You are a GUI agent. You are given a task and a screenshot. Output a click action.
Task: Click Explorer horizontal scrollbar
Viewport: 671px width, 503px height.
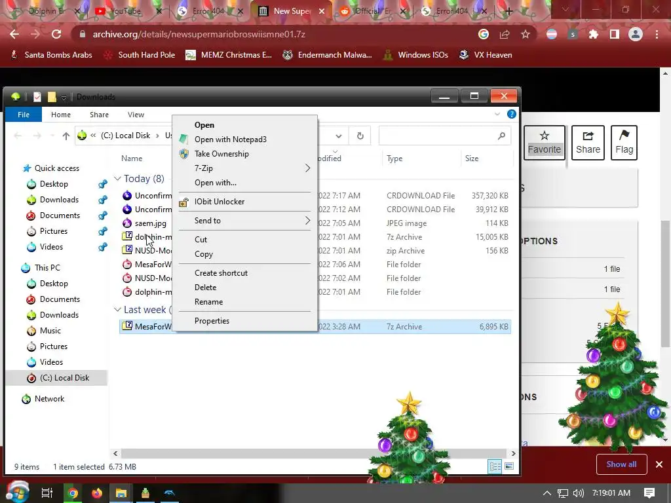coord(314,453)
